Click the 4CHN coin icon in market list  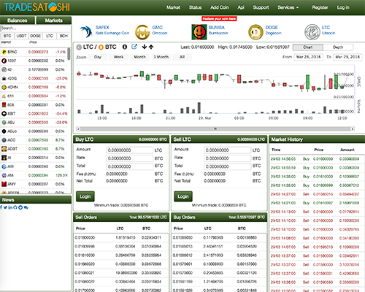tap(4, 87)
